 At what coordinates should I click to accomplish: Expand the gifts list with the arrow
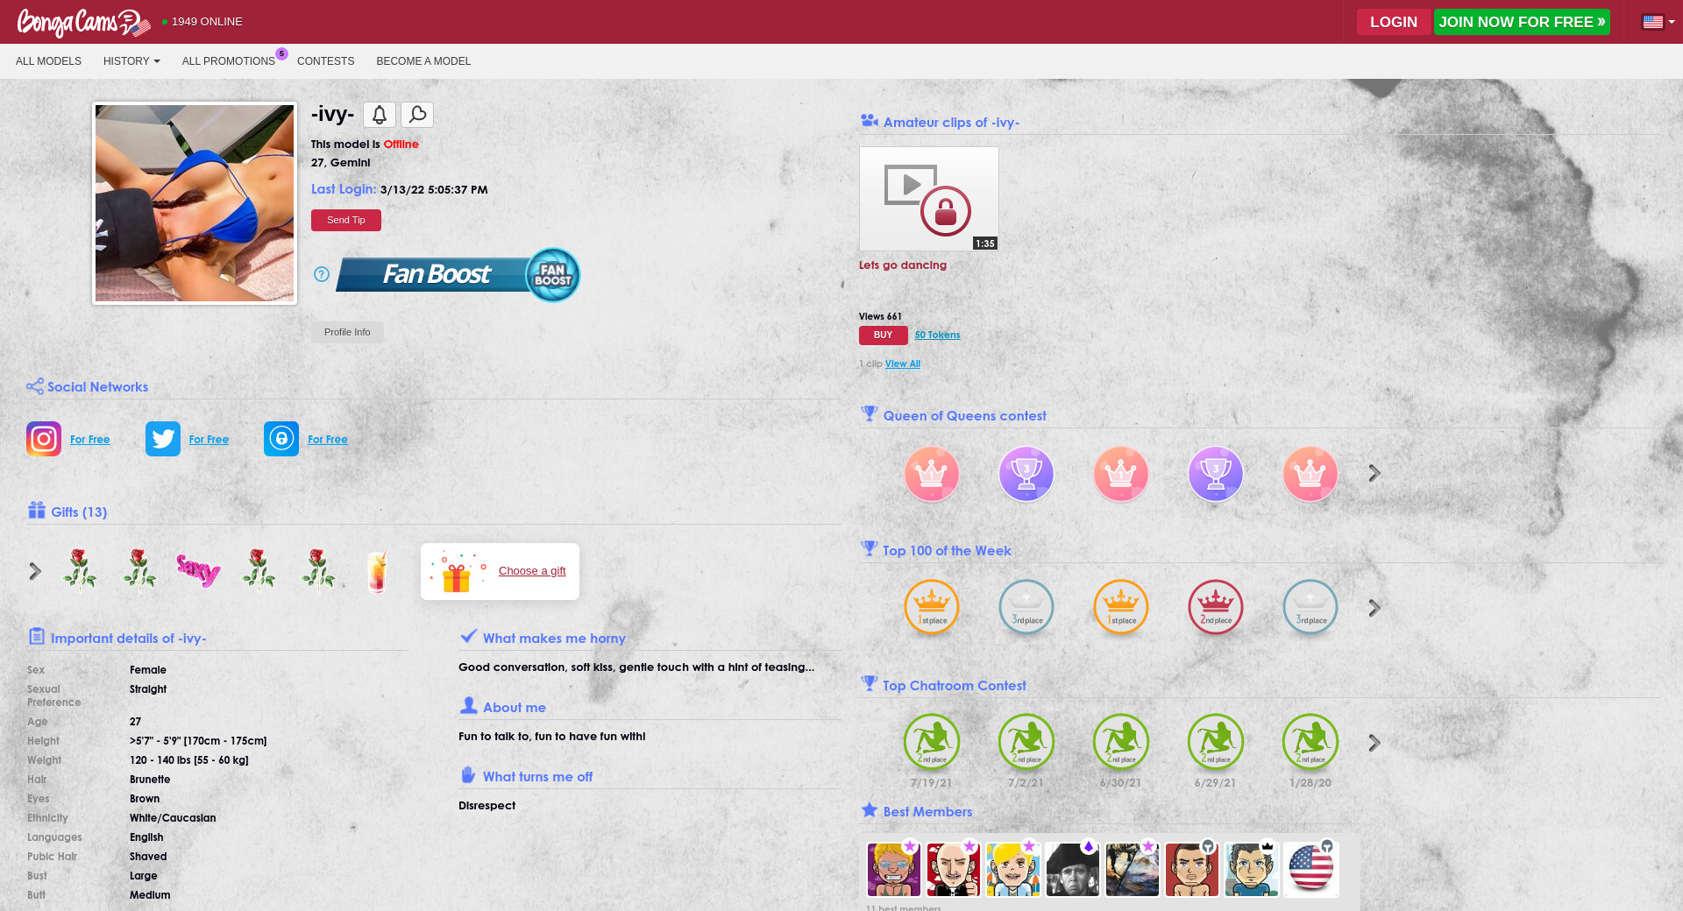click(x=35, y=571)
